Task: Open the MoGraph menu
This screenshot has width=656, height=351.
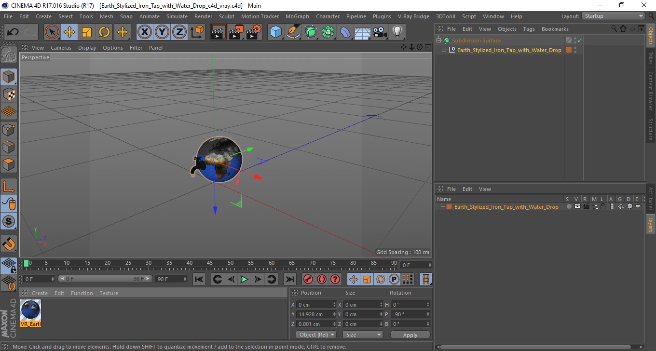Action: tap(297, 16)
